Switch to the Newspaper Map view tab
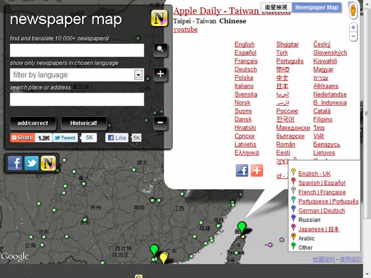Viewport: 371px width, 278px height. coord(317,7)
